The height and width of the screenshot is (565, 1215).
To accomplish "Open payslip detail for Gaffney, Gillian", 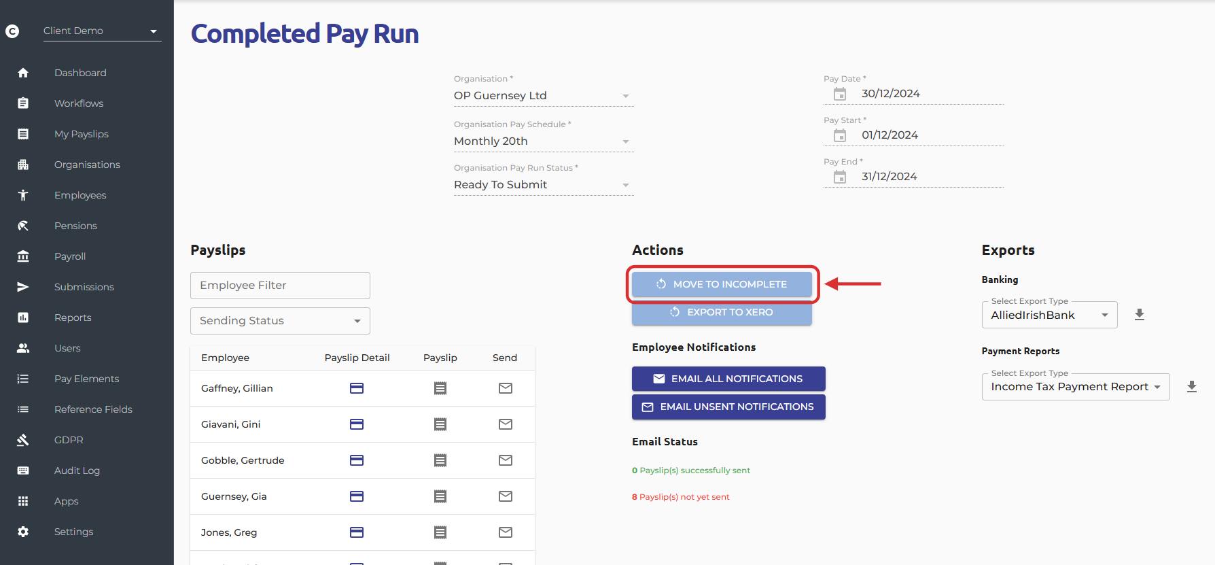I will [x=357, y=388].
